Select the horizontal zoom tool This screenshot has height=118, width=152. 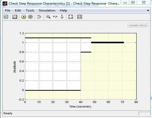(x=55, y=17)
